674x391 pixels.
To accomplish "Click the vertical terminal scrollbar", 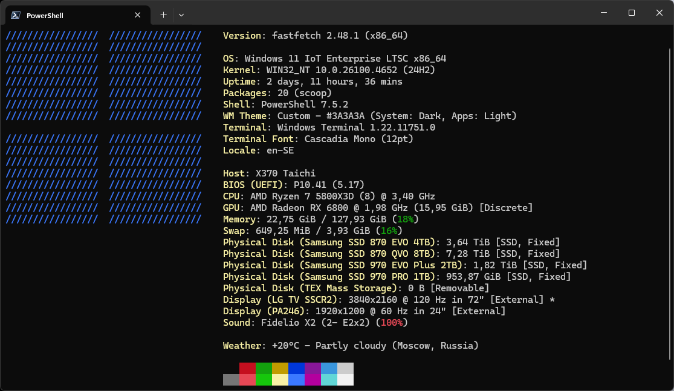I will [670, 204].
